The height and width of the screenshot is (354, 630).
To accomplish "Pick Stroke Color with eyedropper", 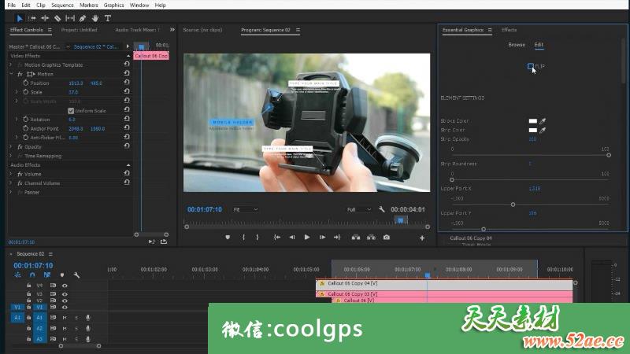I will pos(543,121).
